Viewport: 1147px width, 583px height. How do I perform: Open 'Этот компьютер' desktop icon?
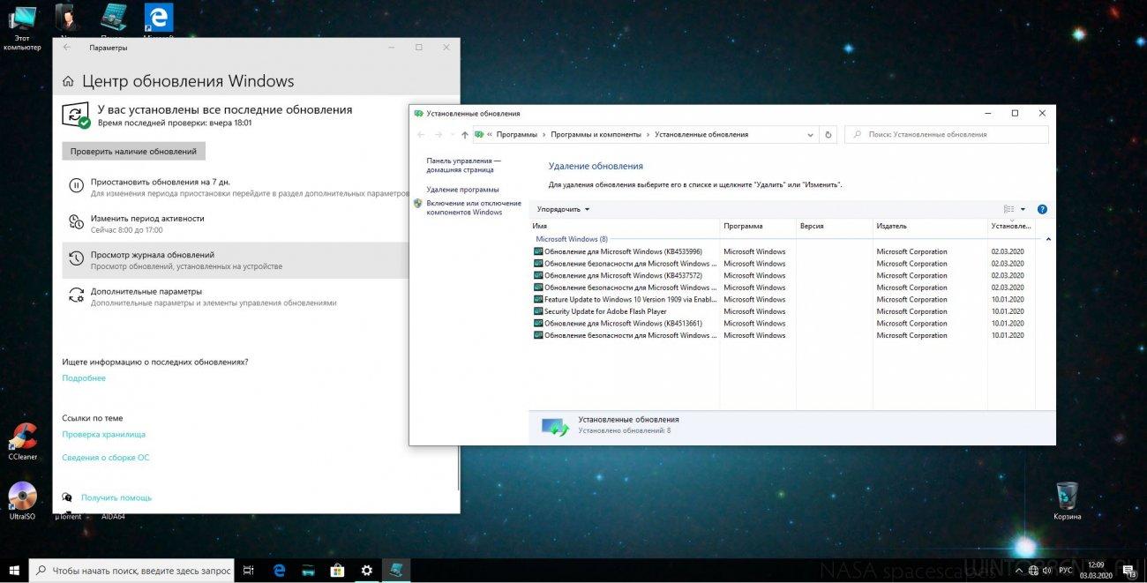coord(22,26)
